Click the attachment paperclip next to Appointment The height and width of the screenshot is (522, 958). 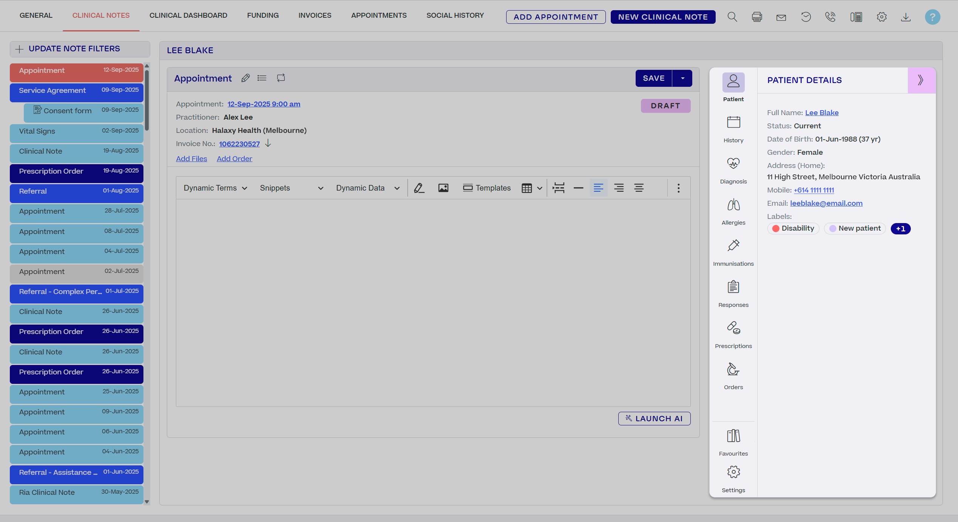point(245,78)
